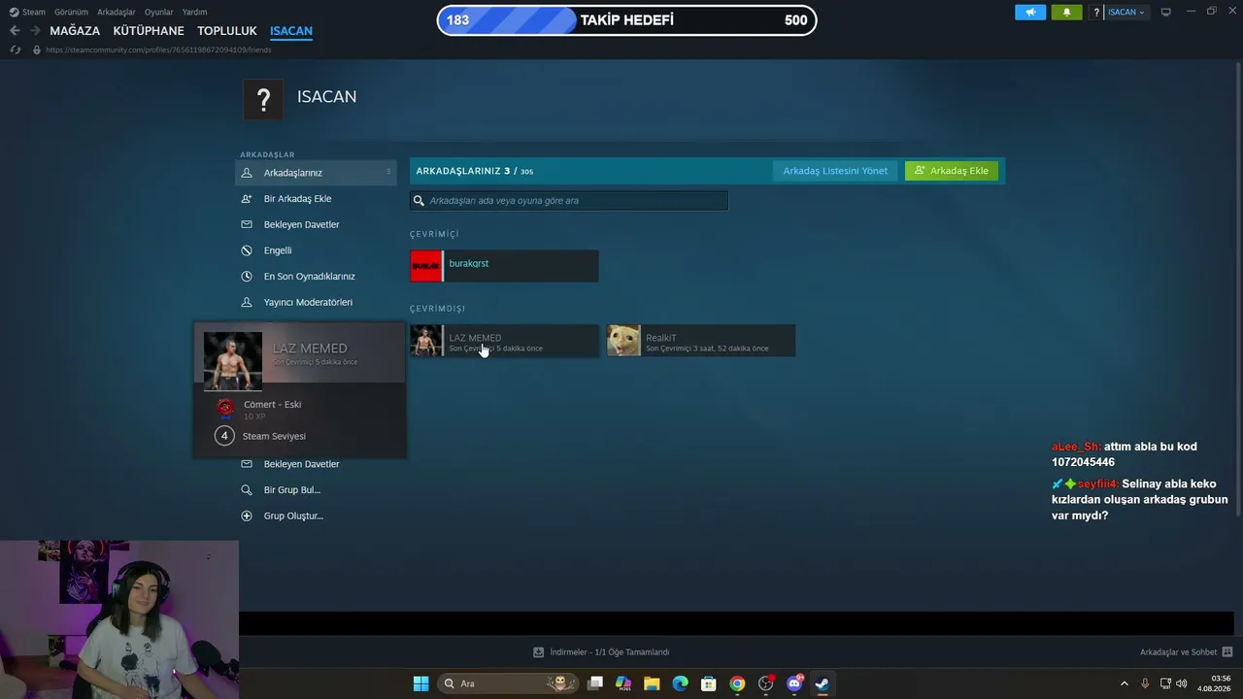Open the Görünüm menu
This screenshot has height=699, width=1243.
pyautogui.click(x=71, y=13)
